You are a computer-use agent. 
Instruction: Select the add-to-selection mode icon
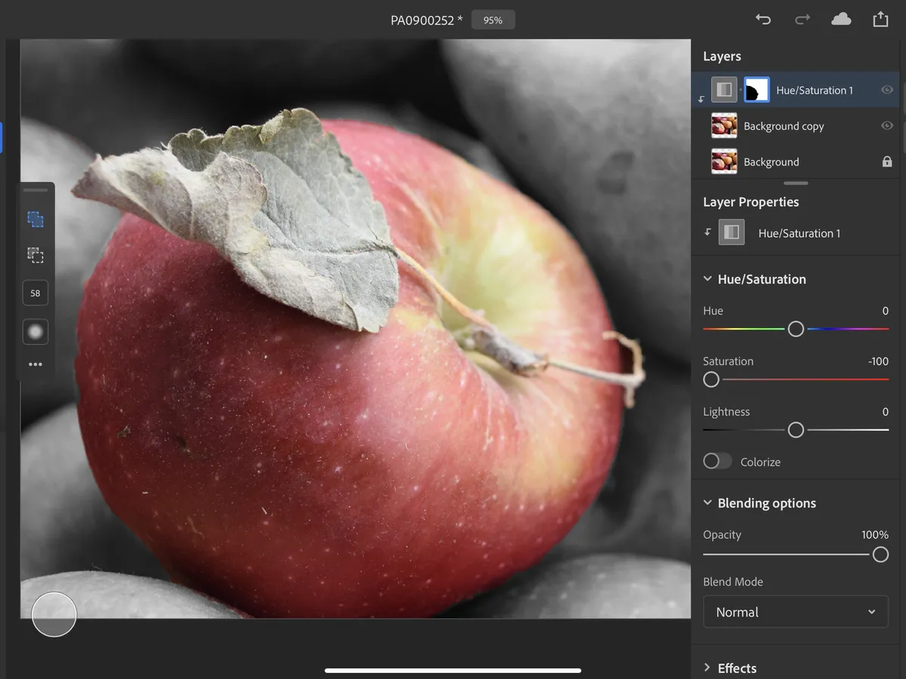[35, 220]
